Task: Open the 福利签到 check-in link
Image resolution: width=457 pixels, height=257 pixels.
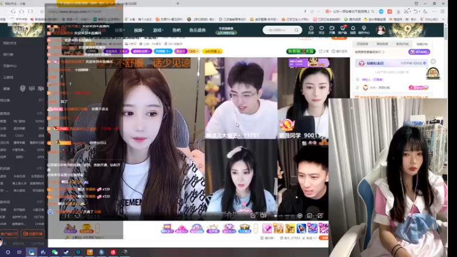Action: pos(339,51)
